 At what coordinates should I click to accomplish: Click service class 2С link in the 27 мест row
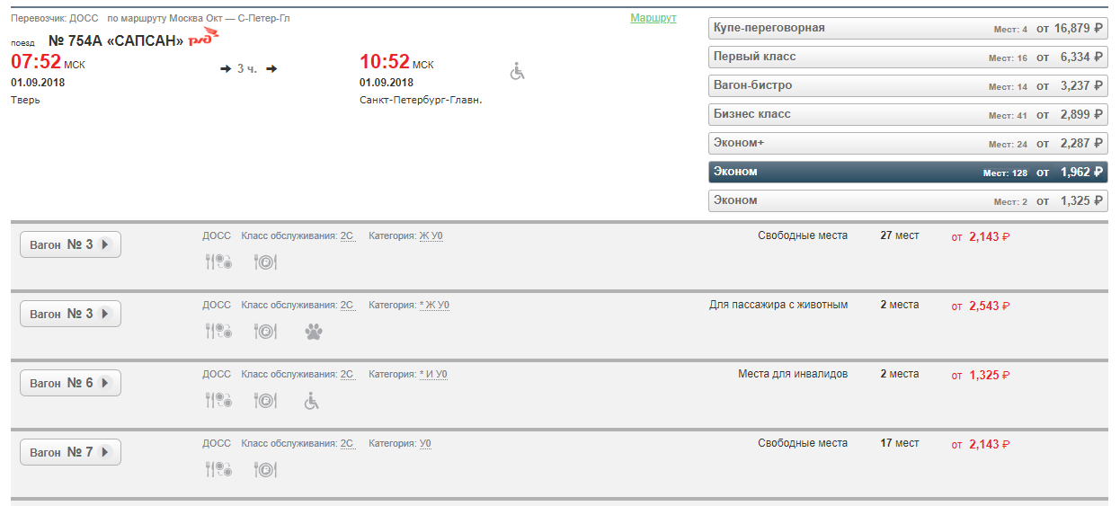tap(347, 236)
